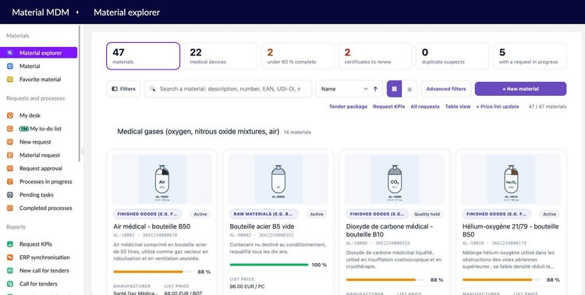
Task: Open the Request KPIs link above cards
Action: (388, 106)
